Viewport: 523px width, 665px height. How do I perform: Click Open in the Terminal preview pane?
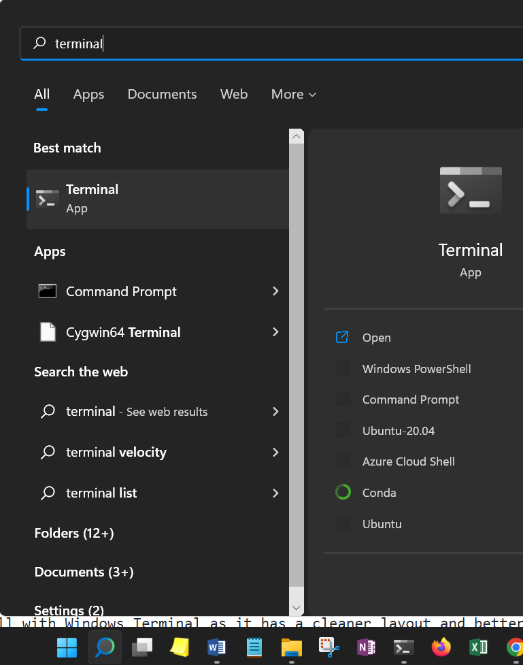pos(376,338)
